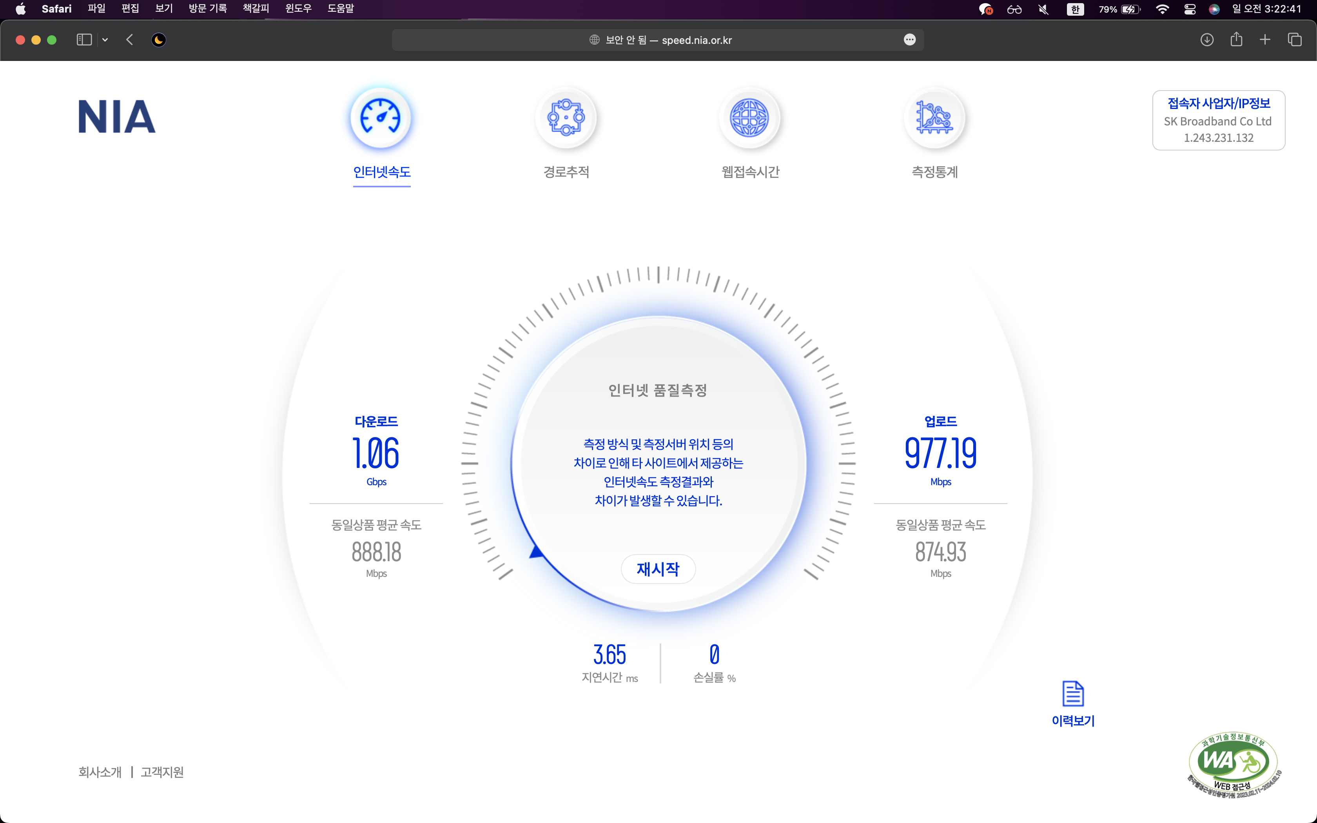Open the 책갈피 menu

[x=256, y=9]
